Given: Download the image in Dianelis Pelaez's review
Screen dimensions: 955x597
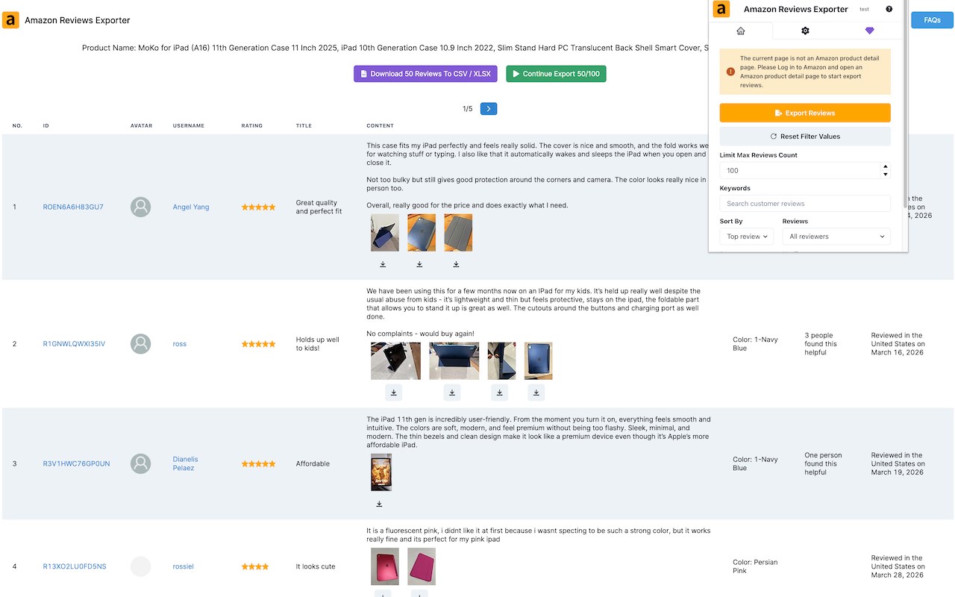Looking at the screenshot, I should (x=379, y=504).
